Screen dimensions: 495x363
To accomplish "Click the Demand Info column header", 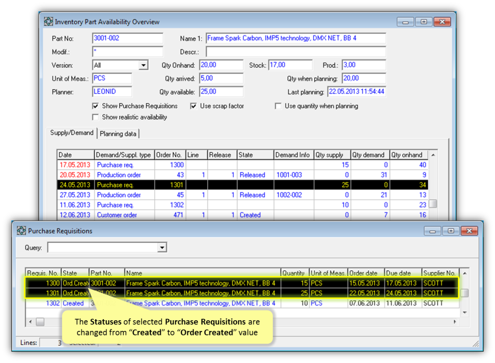I will (293, 155).
